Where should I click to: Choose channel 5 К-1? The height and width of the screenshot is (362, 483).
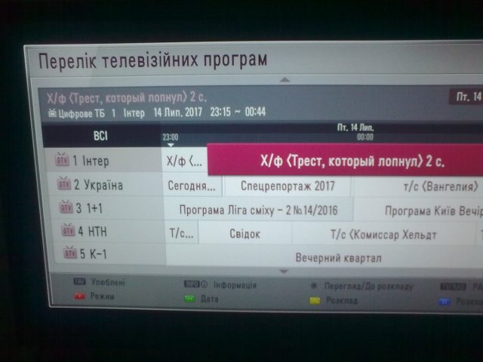coord(110,253)
